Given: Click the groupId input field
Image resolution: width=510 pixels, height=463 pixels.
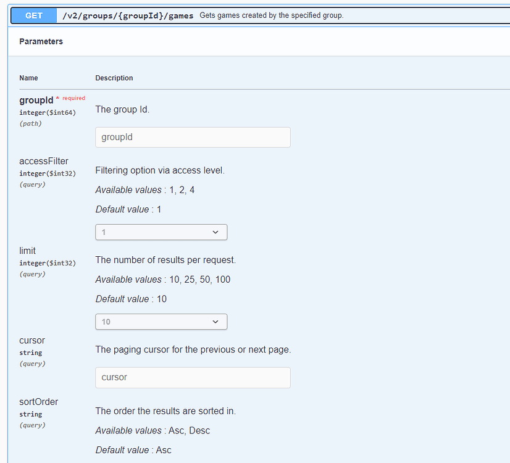Looking at the screenshot, I should coord(192,137).
